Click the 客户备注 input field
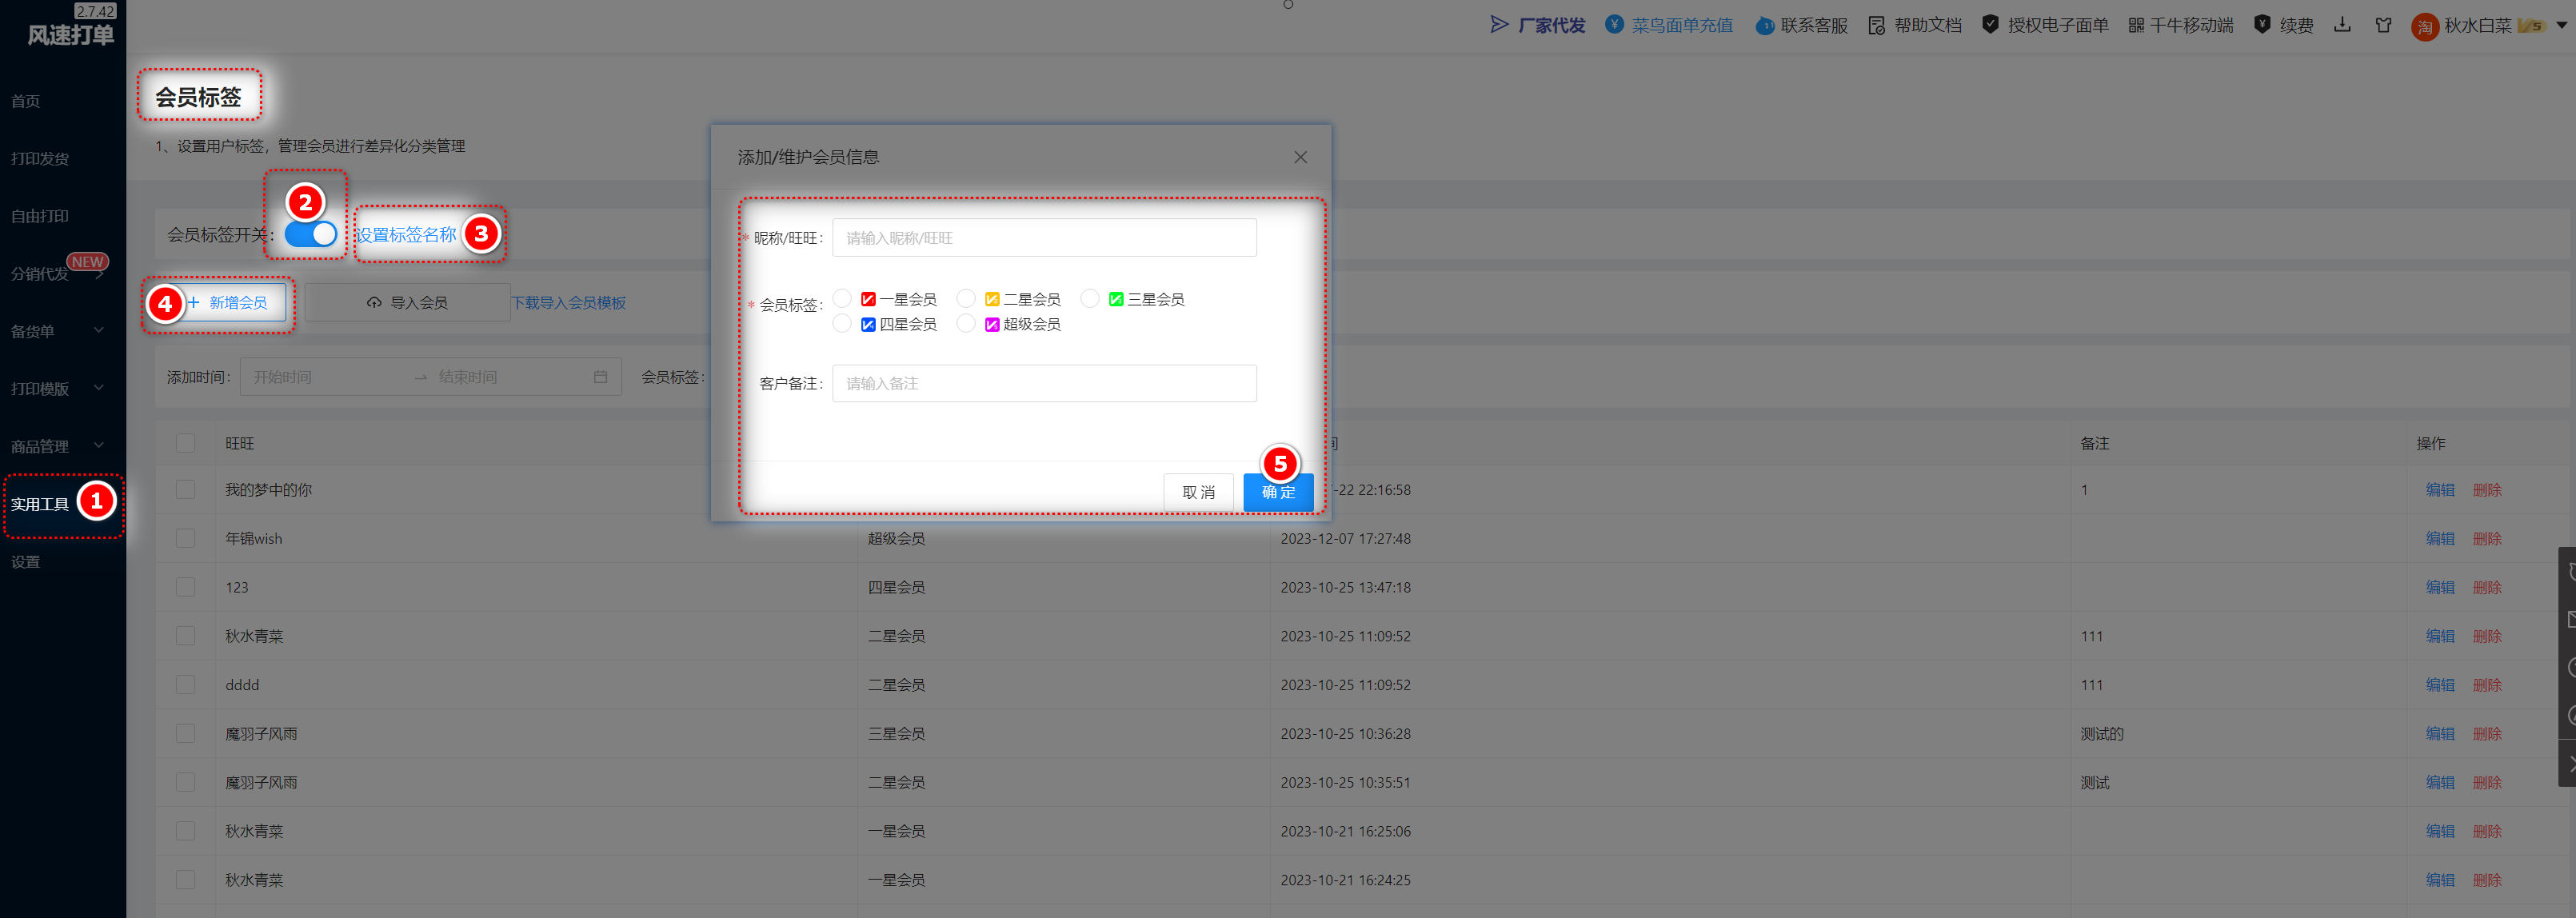2576x918 pixels. 1044,383
